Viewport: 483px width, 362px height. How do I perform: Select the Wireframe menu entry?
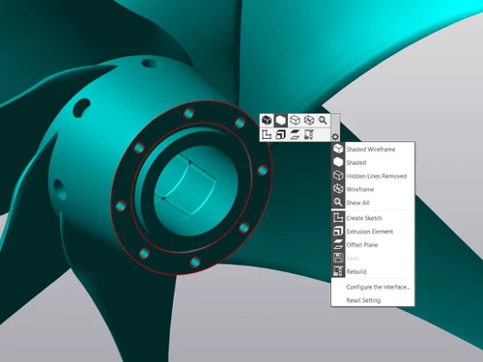(373, 189)
